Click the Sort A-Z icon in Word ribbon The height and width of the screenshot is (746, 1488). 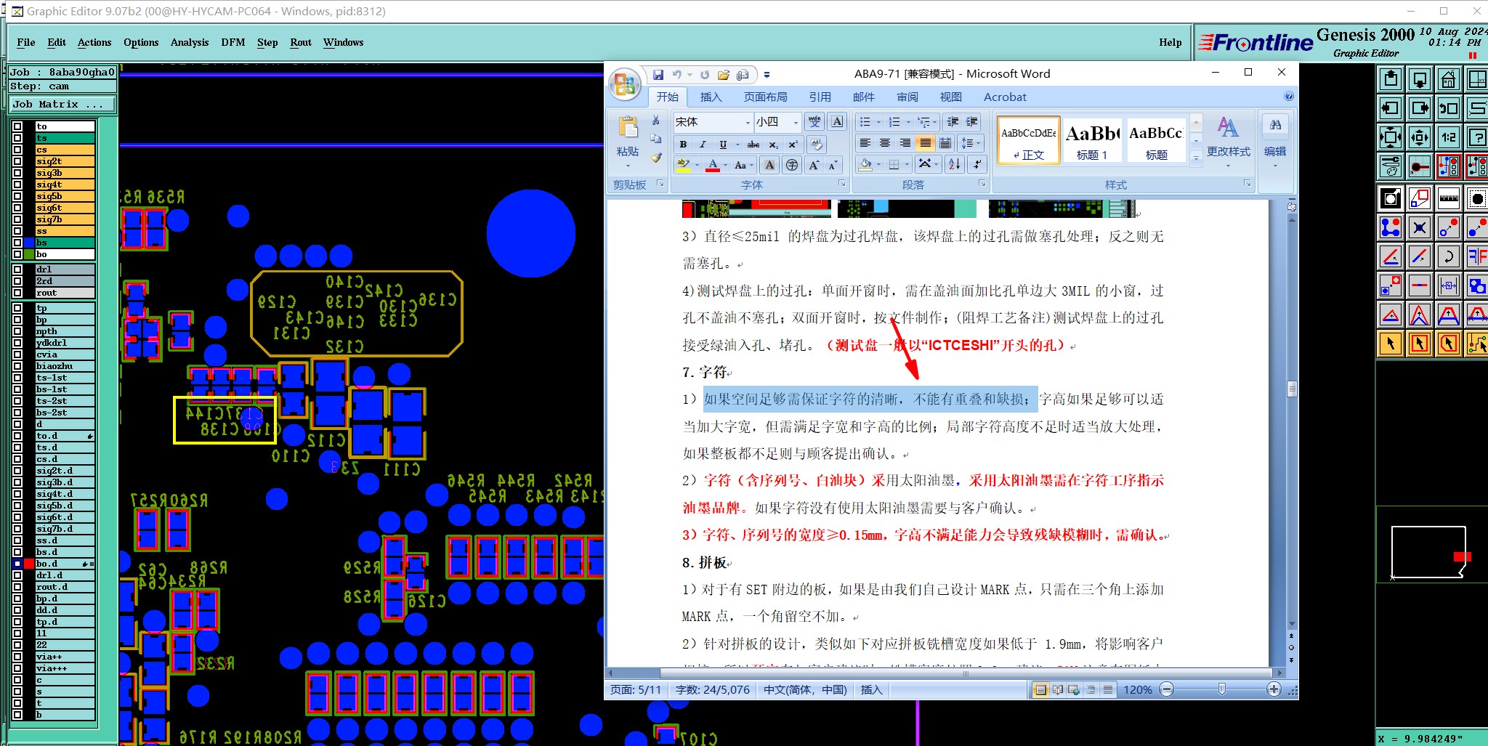(955, 164)
